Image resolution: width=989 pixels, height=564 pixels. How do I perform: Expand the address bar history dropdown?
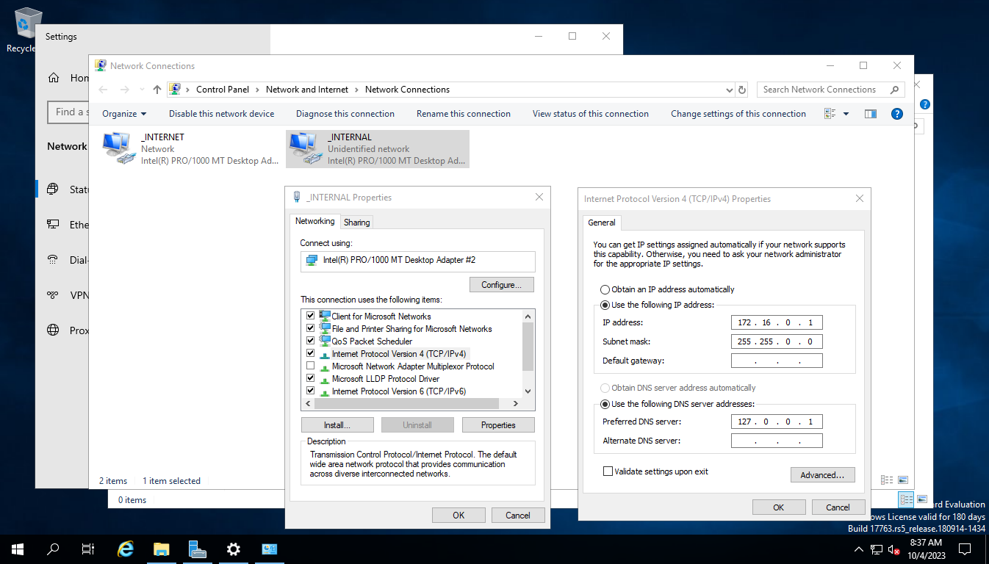729,89
